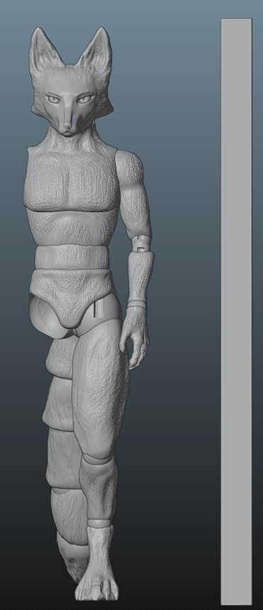The width and height of the screenshot is (263, 610).
Task: Select the model's elbow joint piece
Action: point(141,244)
